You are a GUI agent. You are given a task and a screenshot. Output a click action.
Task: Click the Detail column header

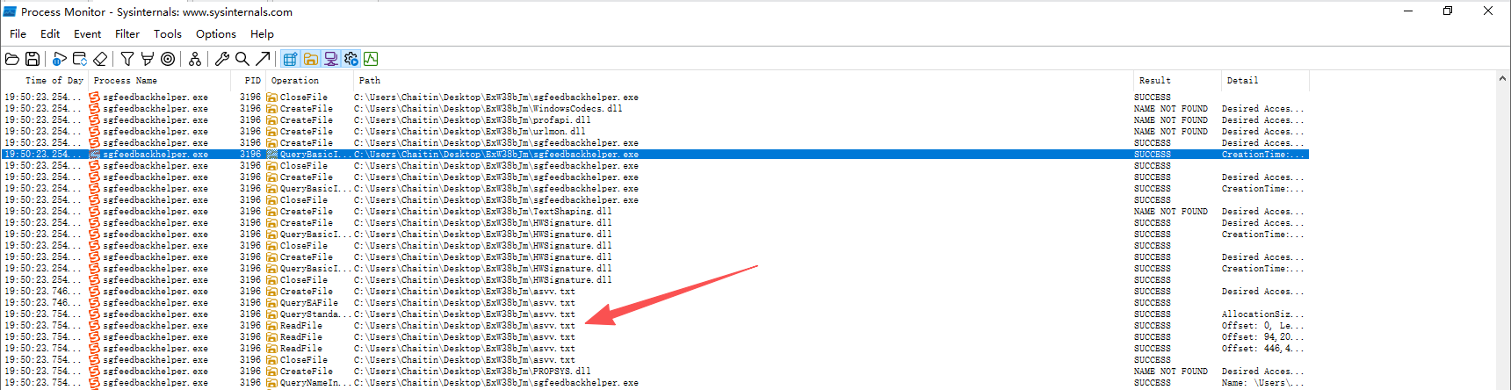point(1265,81)
